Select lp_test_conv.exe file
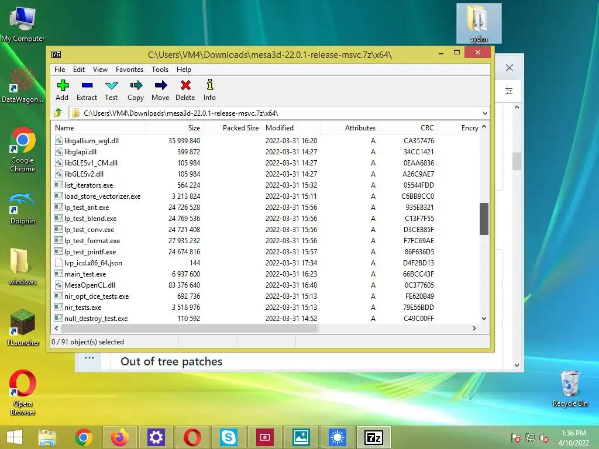Screen dimensions: 599x449 tap(89, 229)
